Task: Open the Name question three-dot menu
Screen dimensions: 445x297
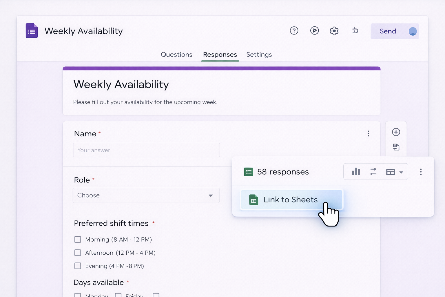Action: click(x=368, y=133)
